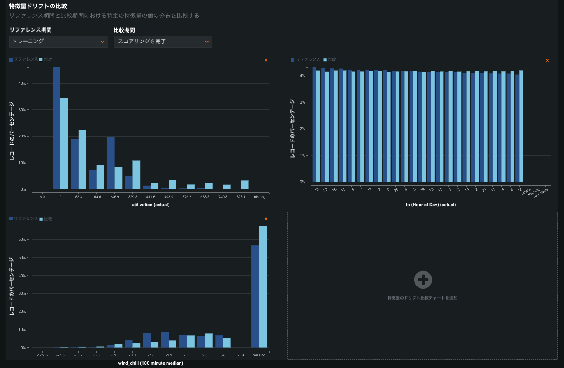Click 特徴量のドリフト比較チャートを追加 text
Screen dimensions: 564x368
click(422, 298)
